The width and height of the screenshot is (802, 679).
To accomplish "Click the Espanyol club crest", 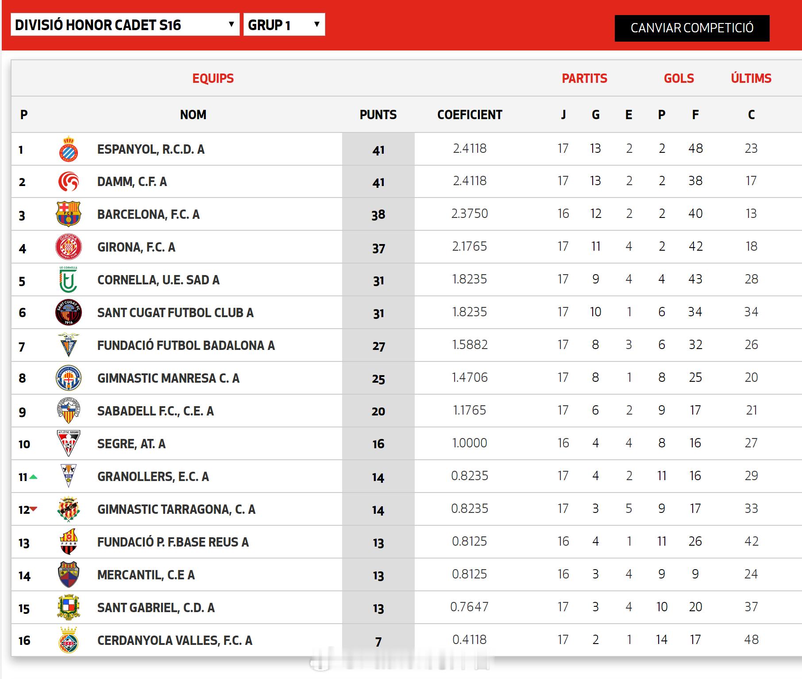I will (x=69, y=149).
